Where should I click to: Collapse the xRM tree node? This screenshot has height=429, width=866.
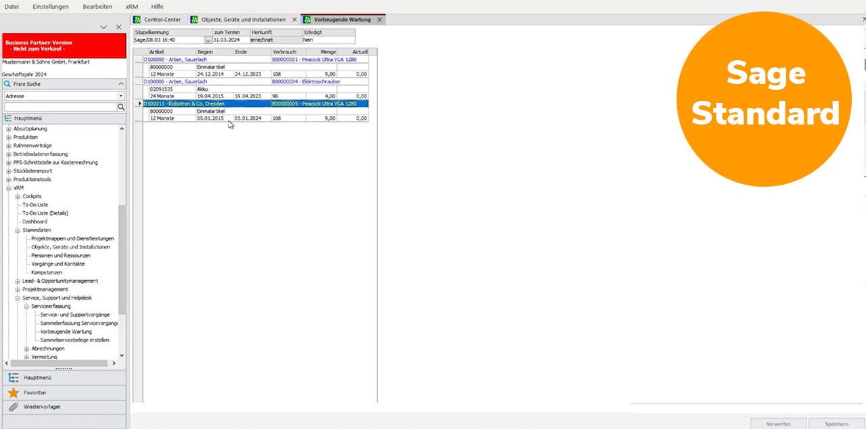click(9, 188)
